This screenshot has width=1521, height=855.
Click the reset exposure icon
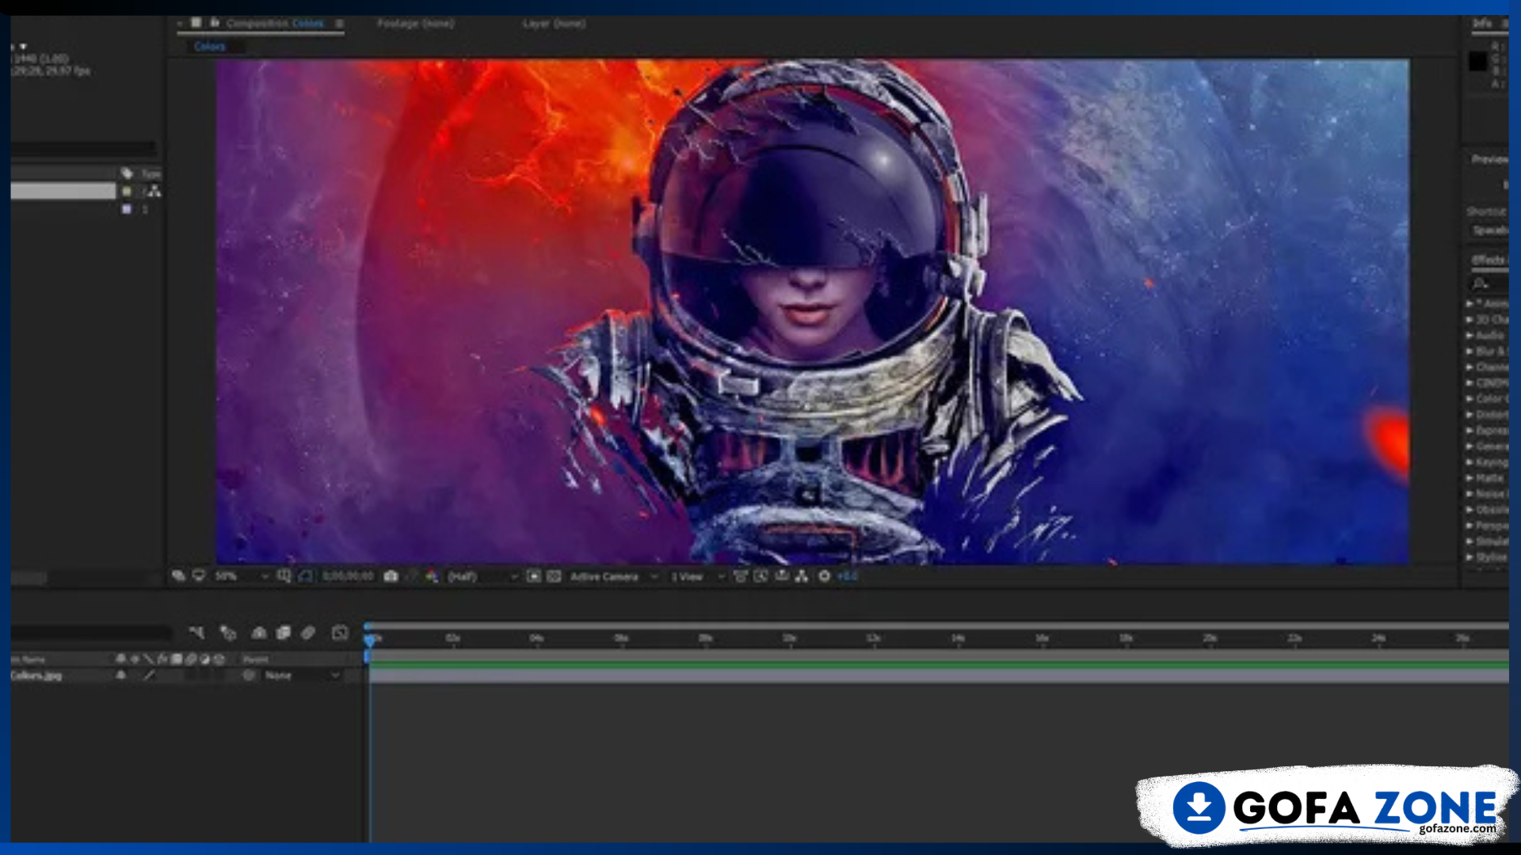point(824,576)
